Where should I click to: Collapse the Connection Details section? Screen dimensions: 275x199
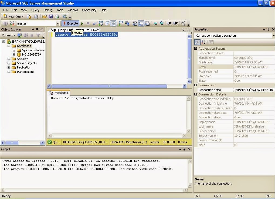coord(196,94)
